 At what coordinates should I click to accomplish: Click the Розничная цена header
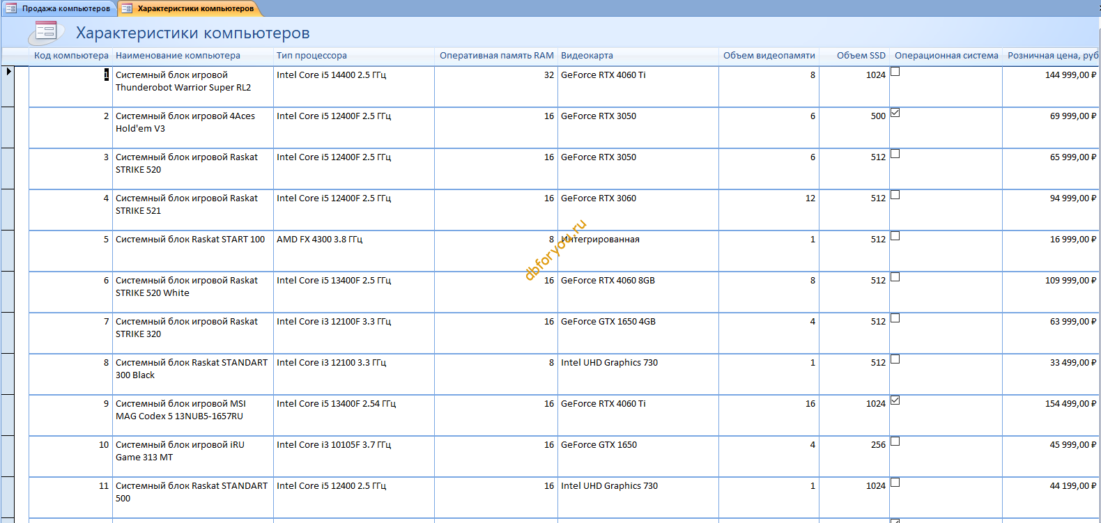[x=1052, y=56]
